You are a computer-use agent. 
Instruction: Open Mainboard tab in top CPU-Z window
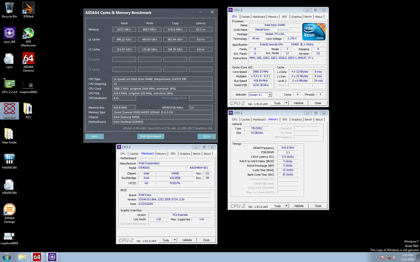(259, 17)
